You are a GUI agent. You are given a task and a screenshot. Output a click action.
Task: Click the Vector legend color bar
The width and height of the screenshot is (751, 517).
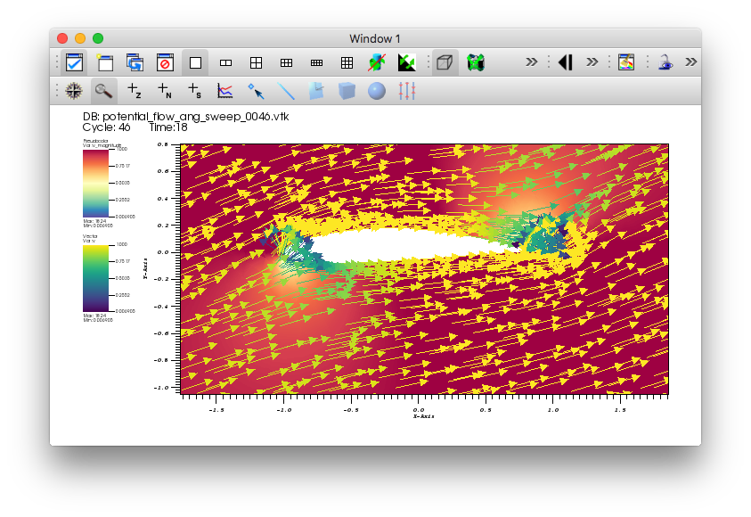click(95, 278)
